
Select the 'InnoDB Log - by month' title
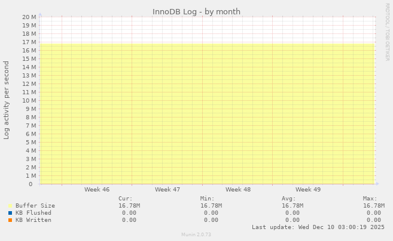click(196, 12)
